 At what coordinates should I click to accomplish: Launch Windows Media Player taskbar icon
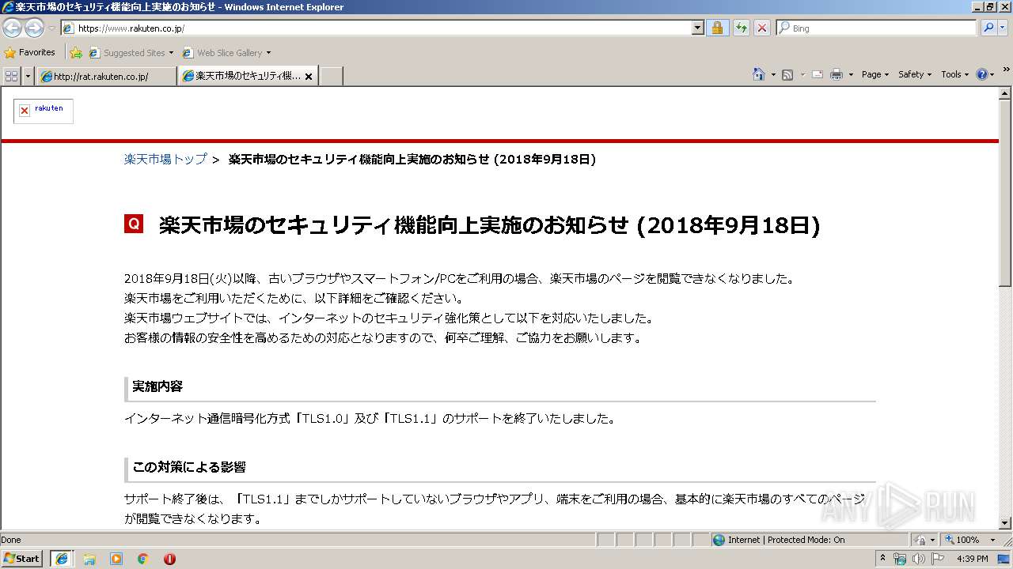(116, 559)
